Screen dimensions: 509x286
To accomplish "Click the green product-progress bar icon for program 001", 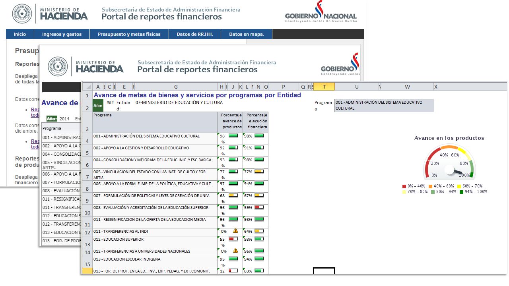I will [233, 136].
